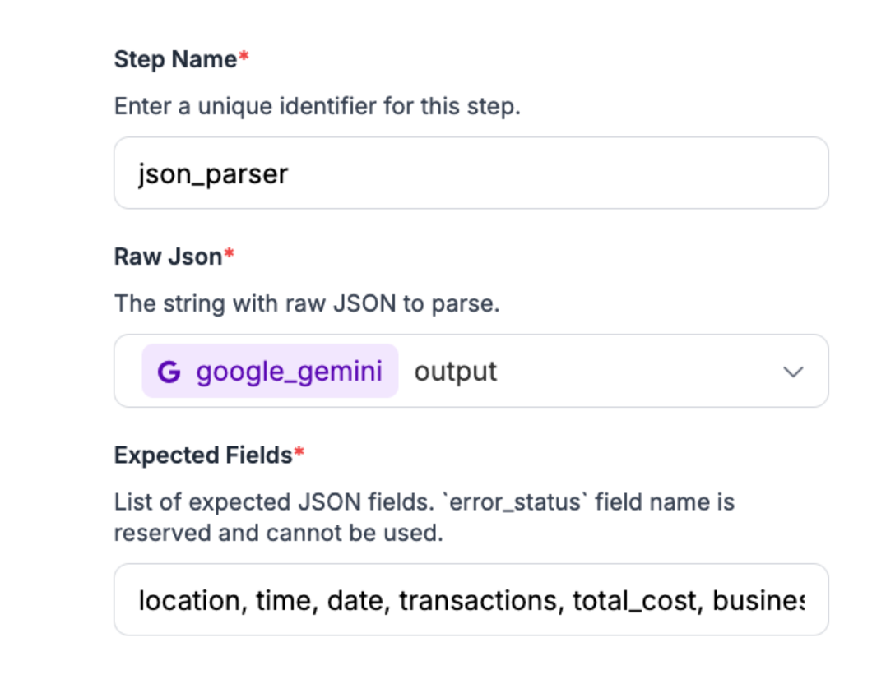Click the red asterisk beside Expected Fields
Image resolution: width=872 pixels, height=684 pixels.
299,453
